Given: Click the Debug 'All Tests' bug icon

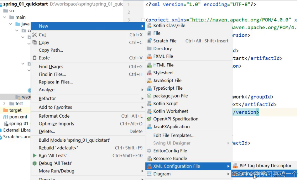Looking at the screenshot, I should pos(34,163).
